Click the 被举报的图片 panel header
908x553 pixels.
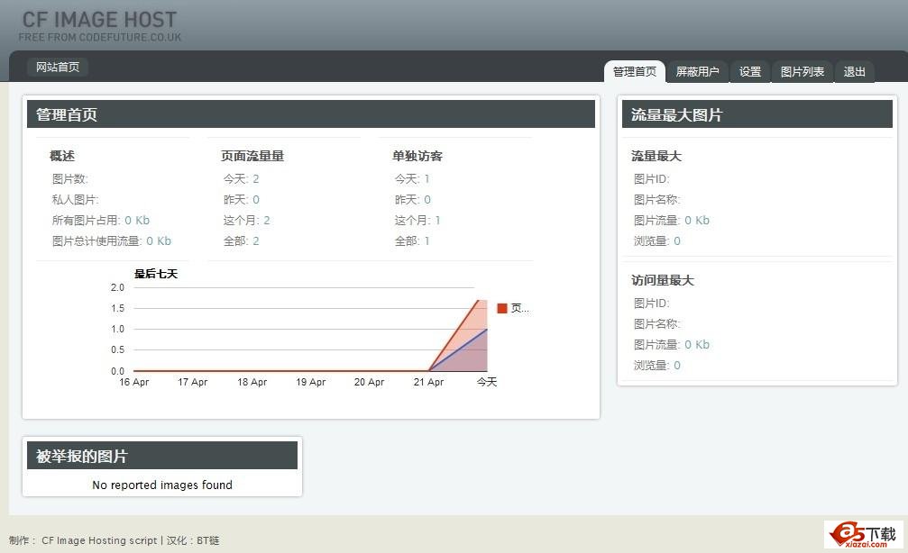pos(162,456)
